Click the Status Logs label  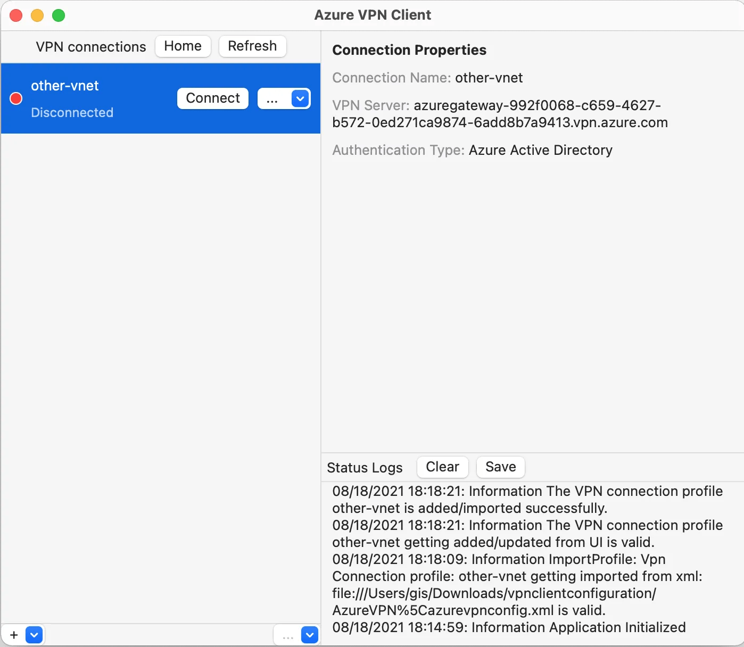(365, 468)
